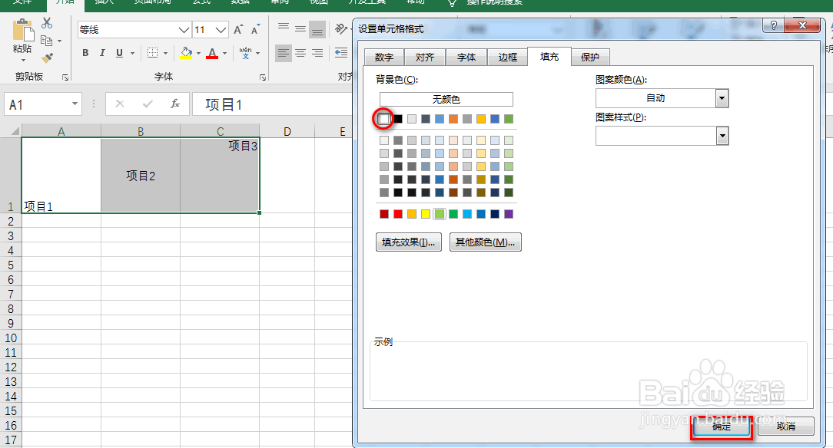
Task: Select cell C1 containing 项目3
Action: tap(220, 176)
